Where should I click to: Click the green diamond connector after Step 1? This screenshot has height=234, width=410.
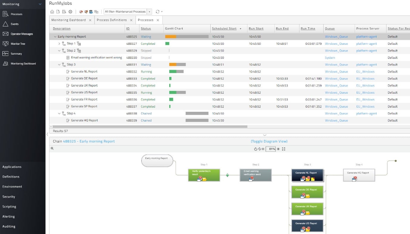pos(227,175)
